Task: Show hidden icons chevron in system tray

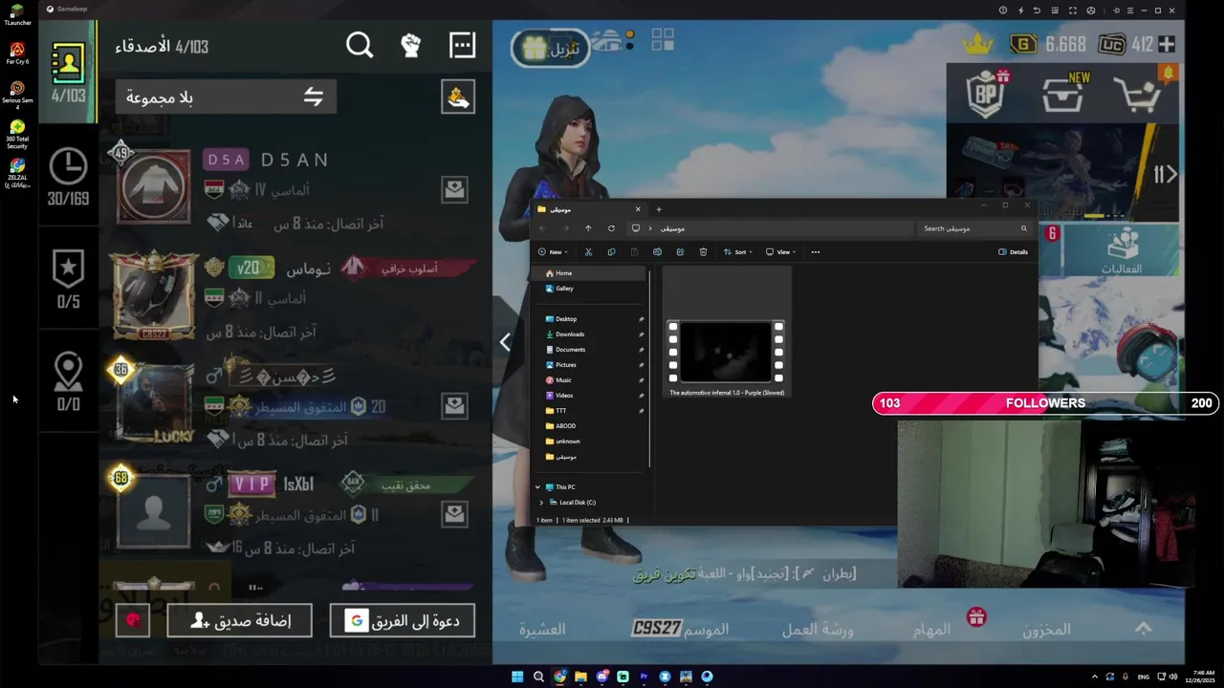Action: tap(1095, 677)
